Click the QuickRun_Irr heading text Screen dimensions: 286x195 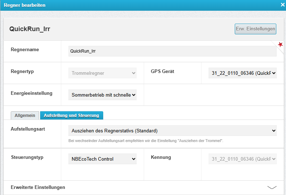(30, 29)
